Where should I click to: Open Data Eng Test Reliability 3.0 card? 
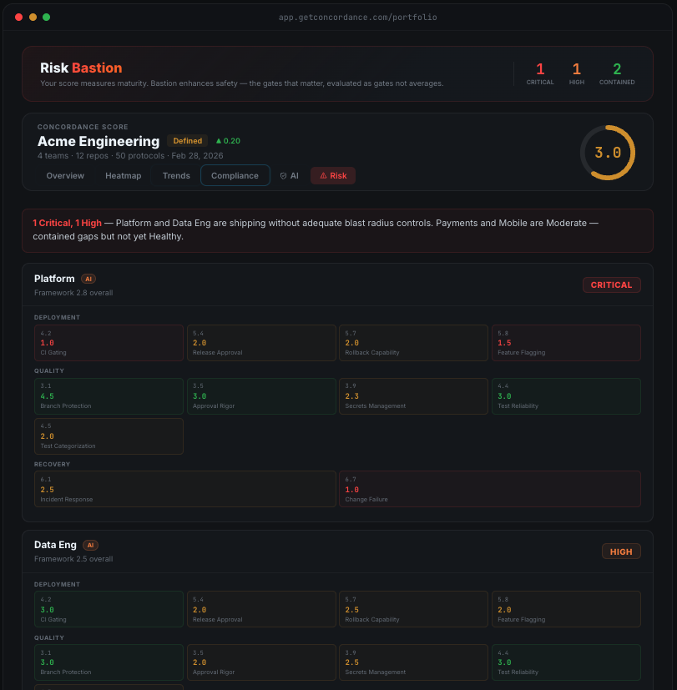pyautogui.click(x=566, y=662)
